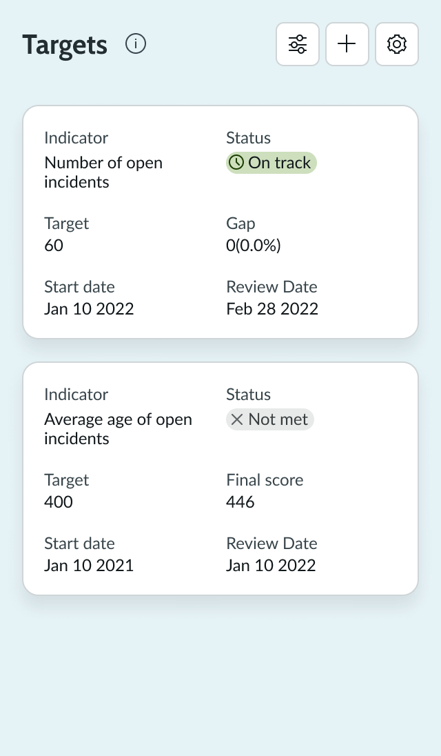This screenshot has width=441, height=756.
Task: Click the plus icon to add a target
Action: [347, 43]
